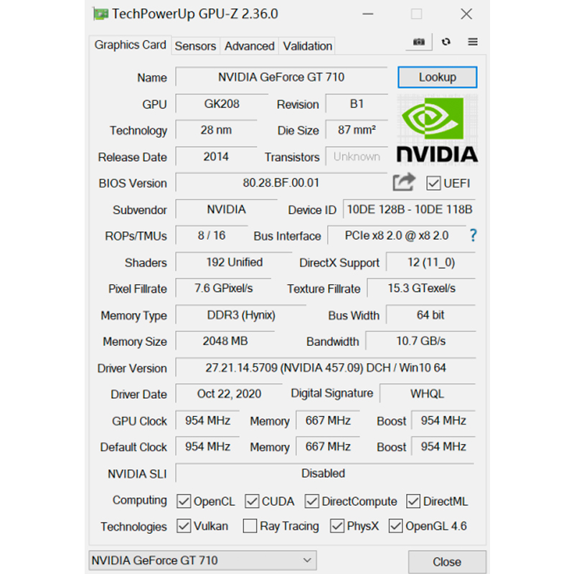The image size is (574, 574).
Task: Click the GPU Clock row Boost 954 MHz
Action: coord(443,420)
